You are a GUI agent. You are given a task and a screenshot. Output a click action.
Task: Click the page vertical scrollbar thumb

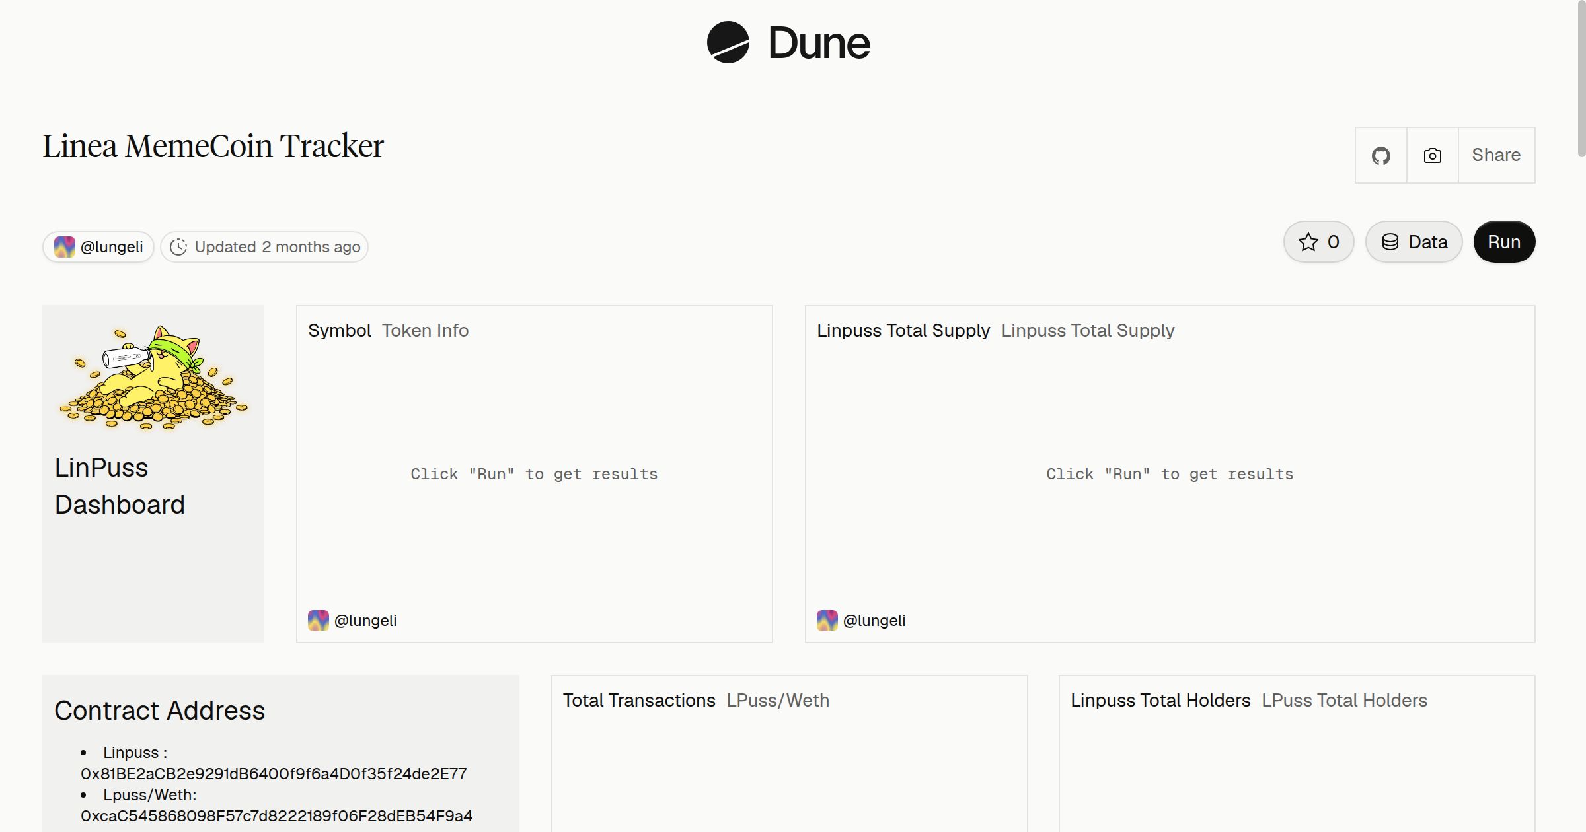[x=1581, y=79]
